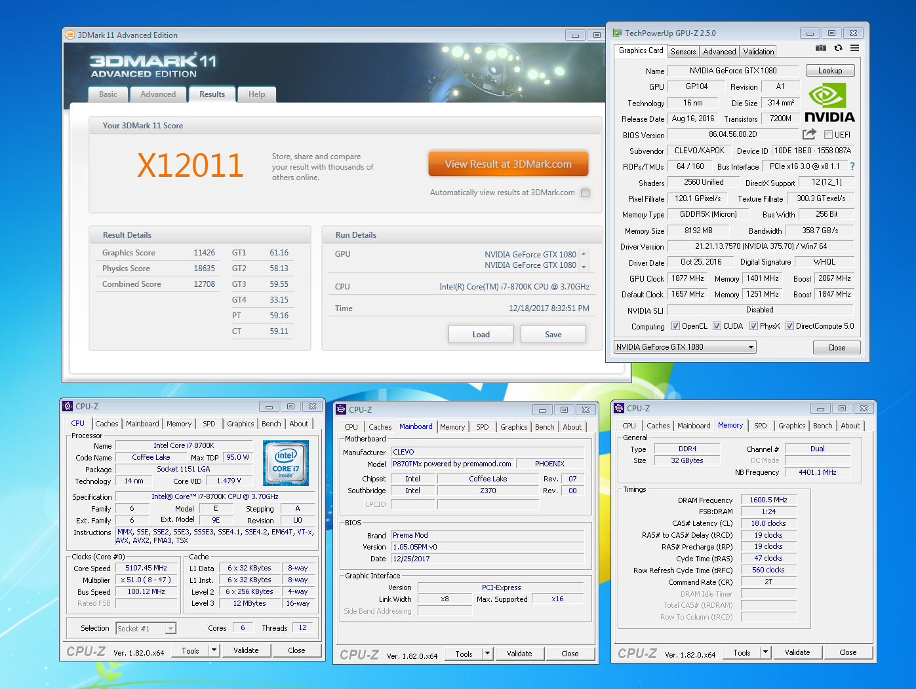Click the 3DMark 11 title bar icon
The image size is (916, 689).
coord(70,35)
